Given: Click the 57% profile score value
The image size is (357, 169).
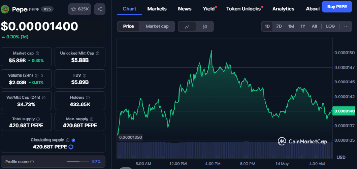Looking at the screenshot, I should tap(96, 162).
